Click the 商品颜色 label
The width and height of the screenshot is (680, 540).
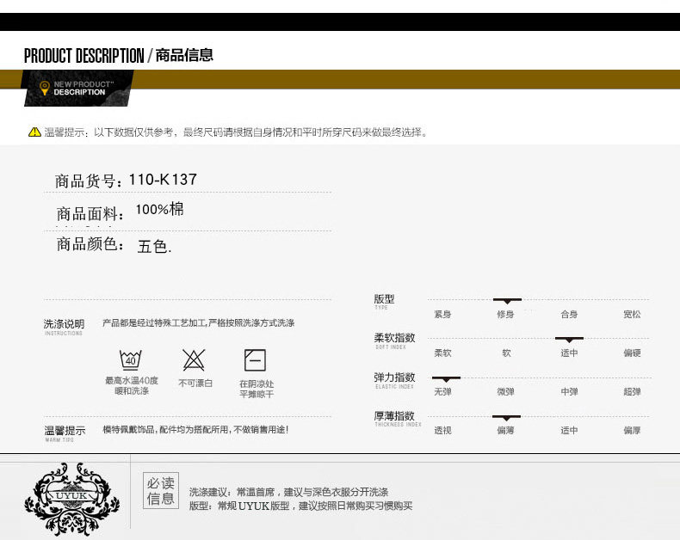(90, 244)
